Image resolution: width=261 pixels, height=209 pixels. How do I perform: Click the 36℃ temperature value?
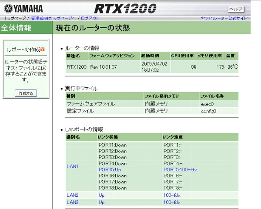[x=233, y=67]
